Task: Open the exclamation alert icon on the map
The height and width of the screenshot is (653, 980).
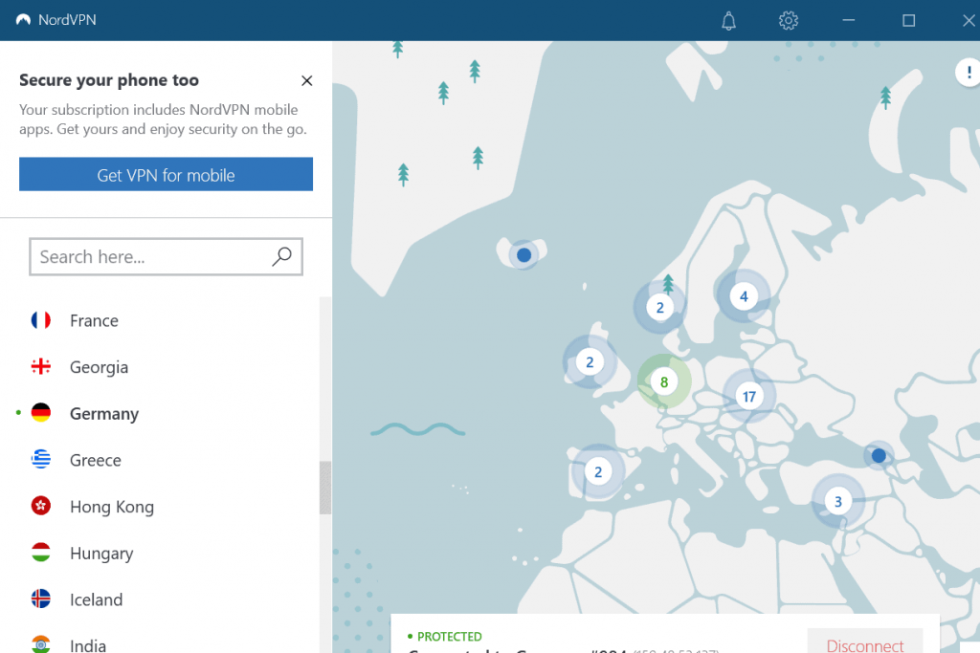Action: tap(968, 72)
